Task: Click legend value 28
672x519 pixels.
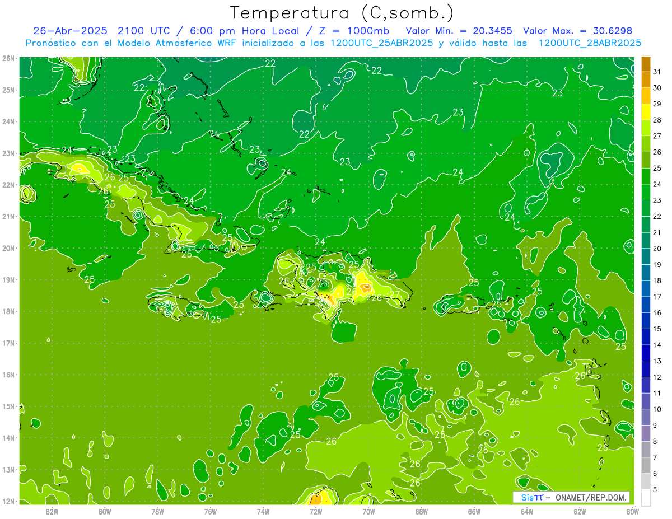Action: [657, 120]
